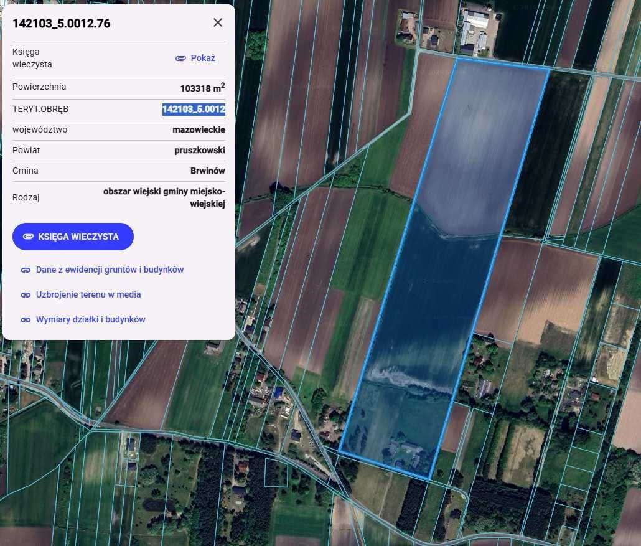Image resolution: width=641 pixels, height=546 pixels.
Task: Click the Powiat value pruszkowski
Action: coord(200,150)
